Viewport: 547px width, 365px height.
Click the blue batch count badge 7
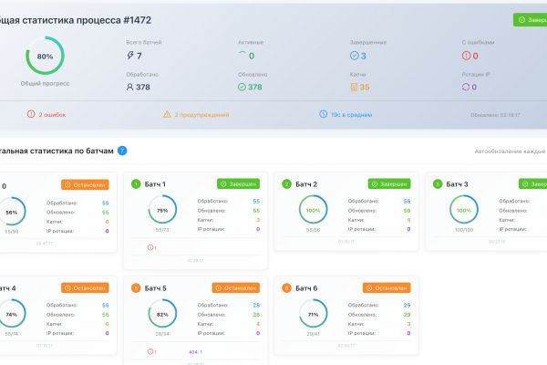[x=122, y=151]
